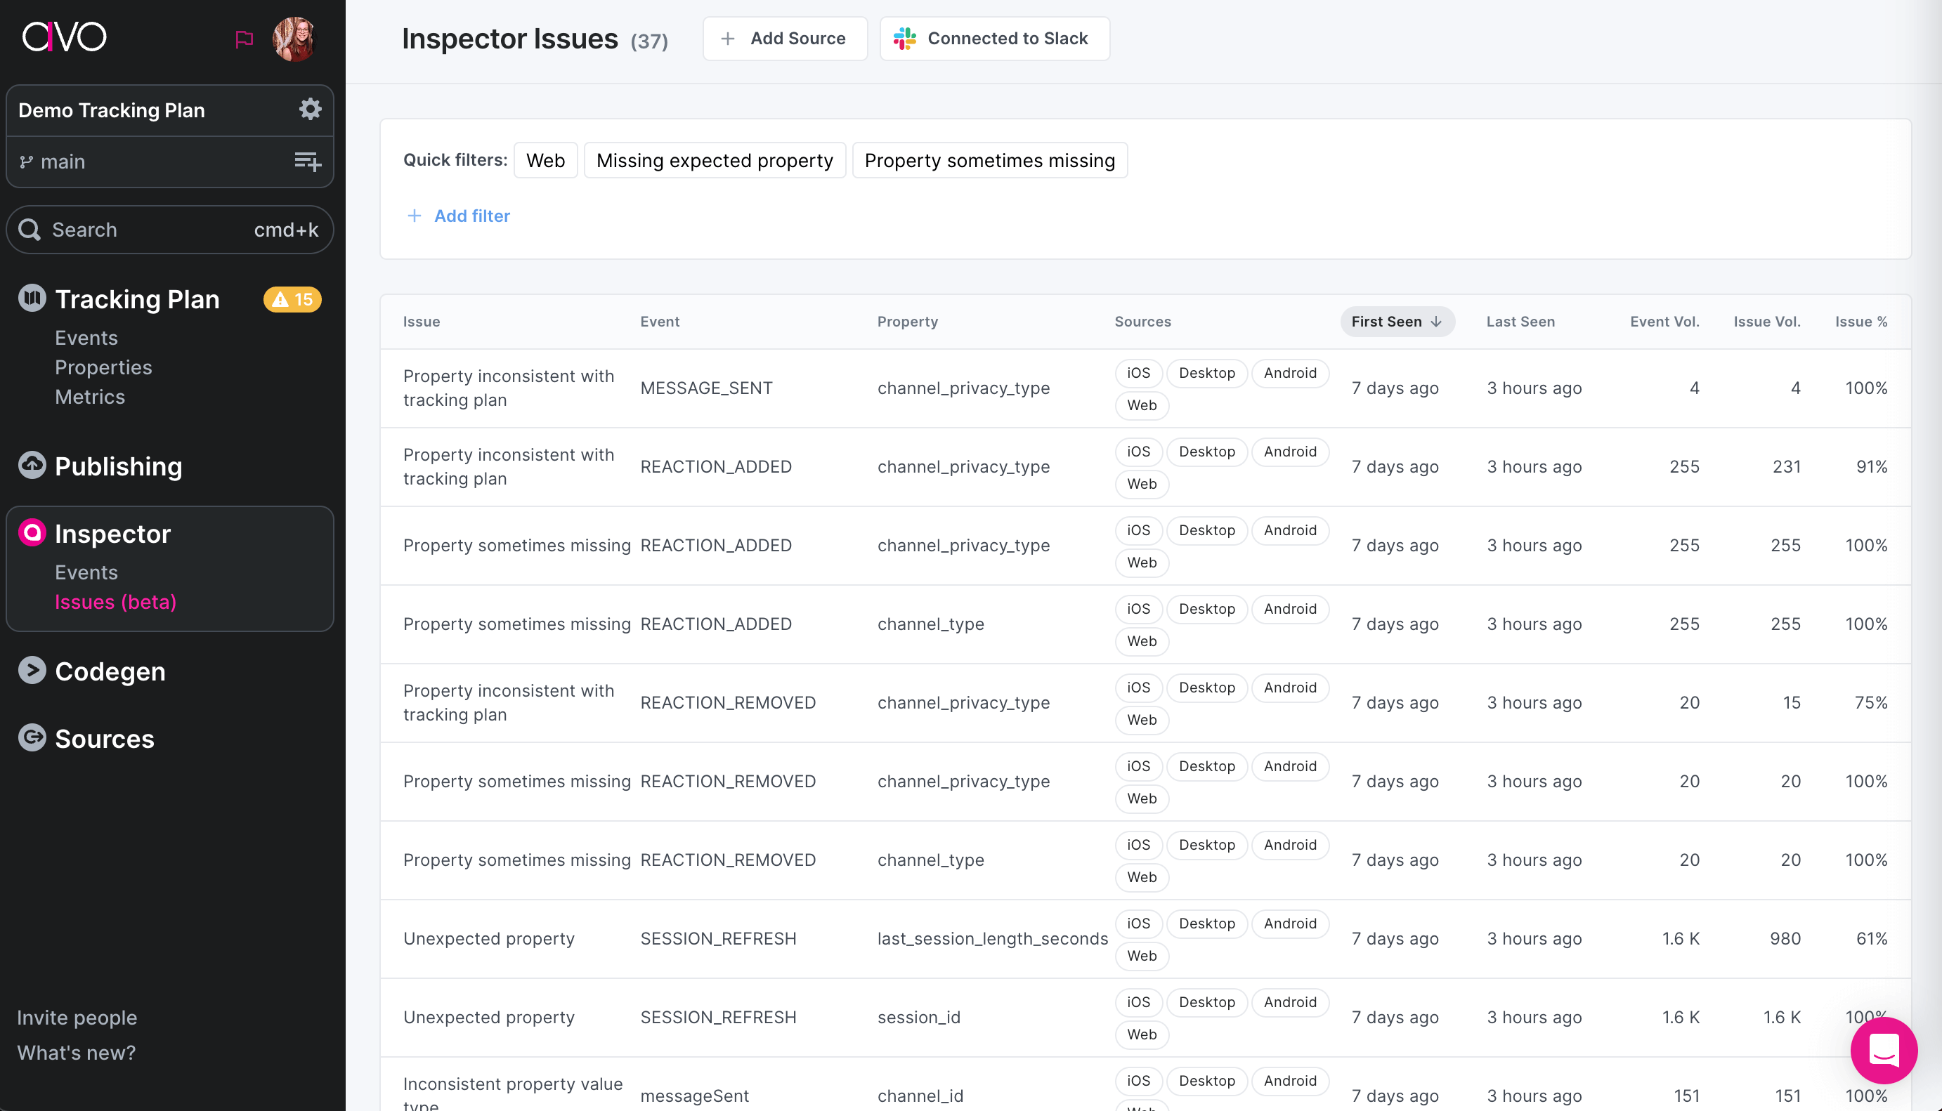The height and width of the screenshot is (1111, 1942).
Task: Open Demo Tracking Plan settings gear
Action: tap(310, 108)
